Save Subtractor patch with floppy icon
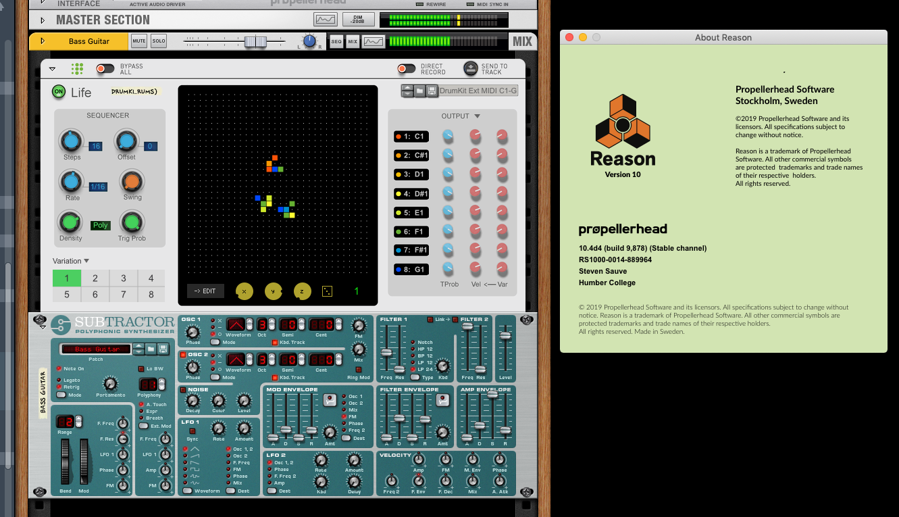The image size is (899, 517). pos(163,349)
